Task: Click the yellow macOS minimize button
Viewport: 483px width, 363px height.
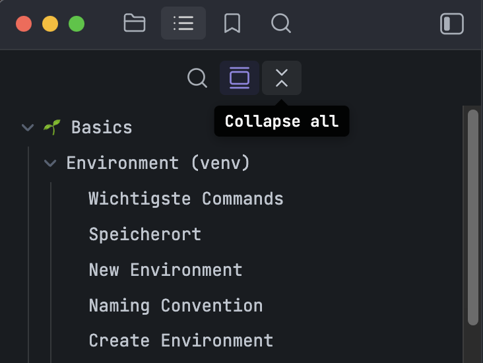Action: point(50,24)
